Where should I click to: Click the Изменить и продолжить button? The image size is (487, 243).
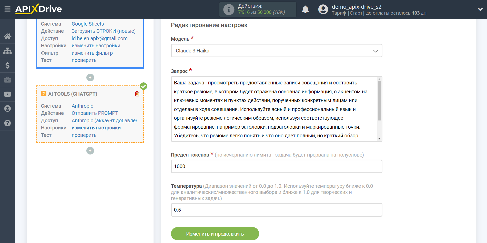[x=215, y=234]
